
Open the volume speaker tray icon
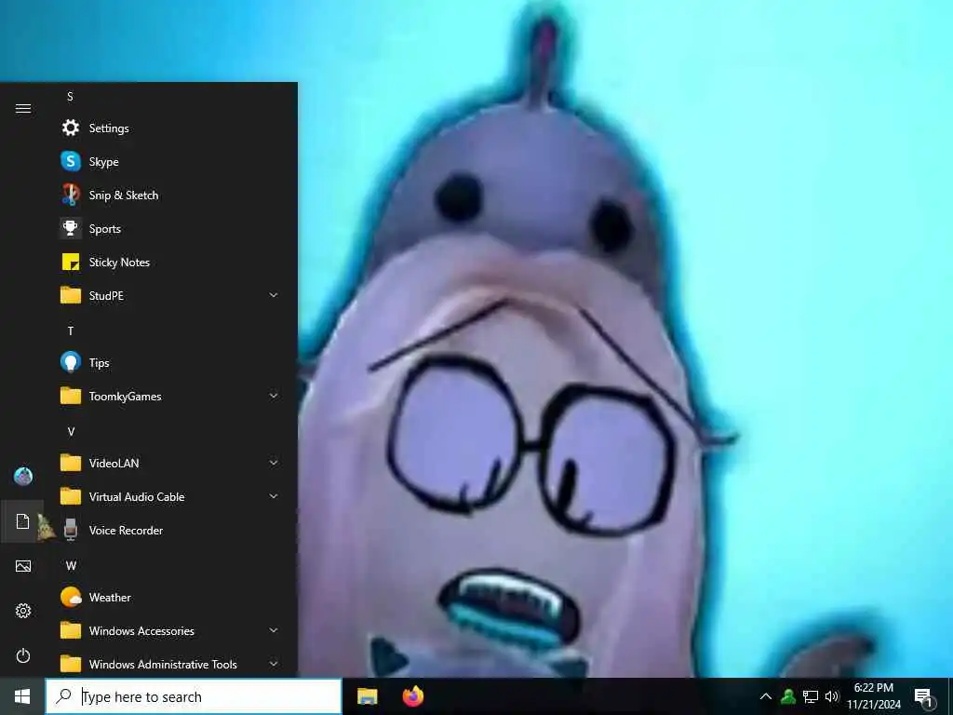pos(831,696)
